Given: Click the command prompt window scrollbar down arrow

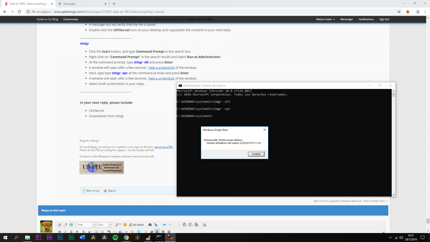Looking at the screenshot, I should (393, 195).
